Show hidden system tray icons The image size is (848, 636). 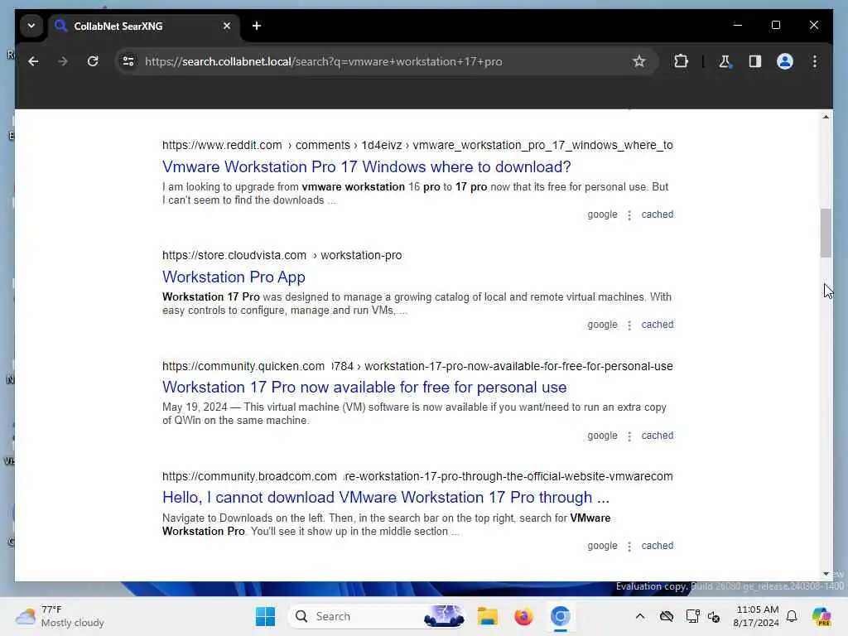coord(640,616)
